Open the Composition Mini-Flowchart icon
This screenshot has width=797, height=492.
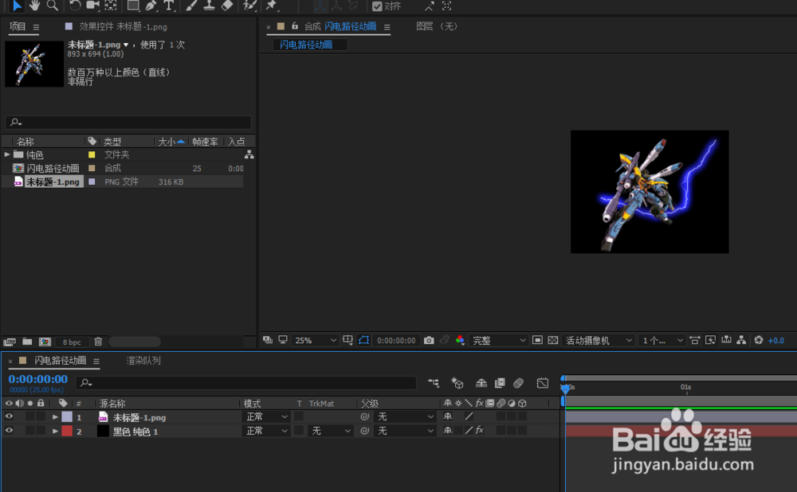pyautogui.click(x=434, y=383)
